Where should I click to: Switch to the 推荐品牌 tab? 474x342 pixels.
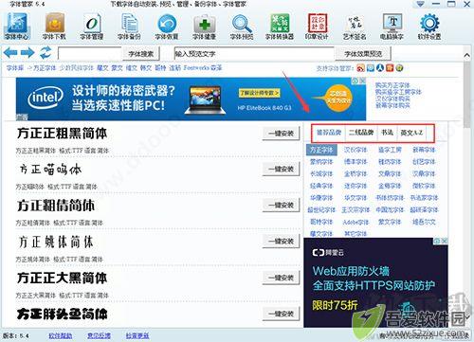pyautogui.click(x=329, y=133)
